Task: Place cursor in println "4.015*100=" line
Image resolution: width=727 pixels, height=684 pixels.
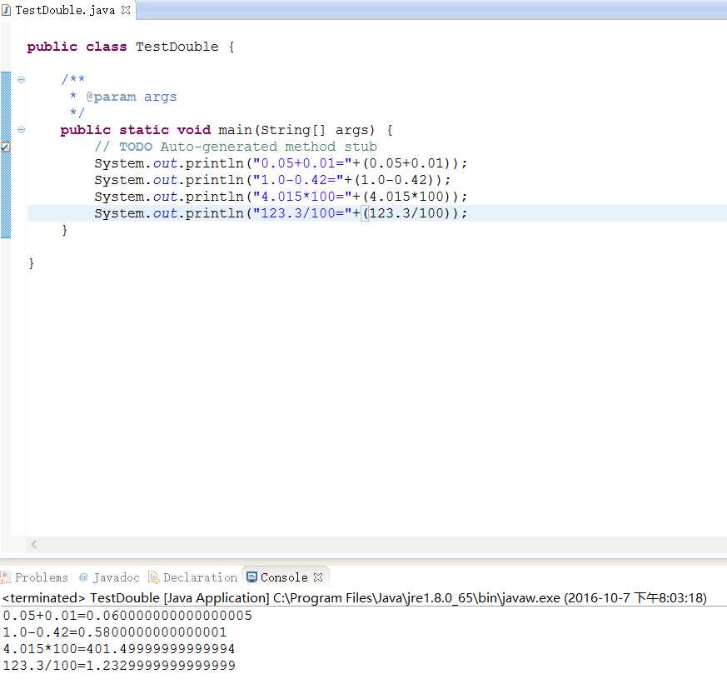Action: point(281,197)
